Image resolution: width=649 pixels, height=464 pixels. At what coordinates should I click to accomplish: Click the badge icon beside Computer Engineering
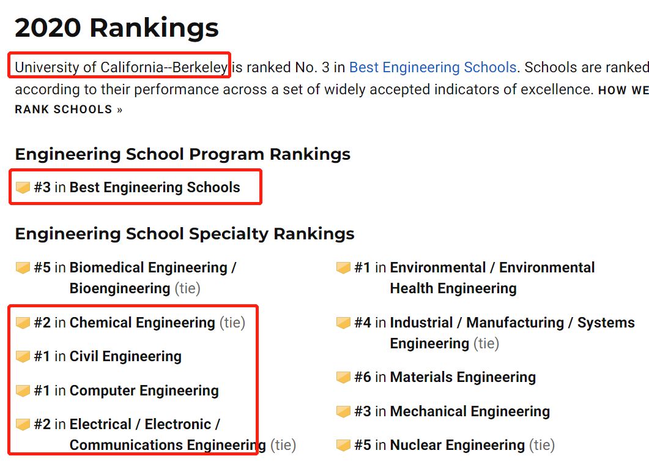[23, 391]
